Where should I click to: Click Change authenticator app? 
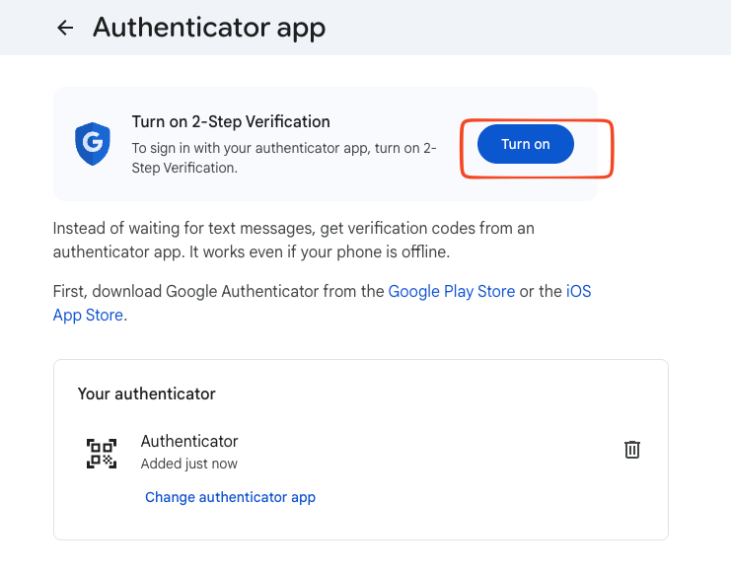pyautogui.click(x=230, y=497)
